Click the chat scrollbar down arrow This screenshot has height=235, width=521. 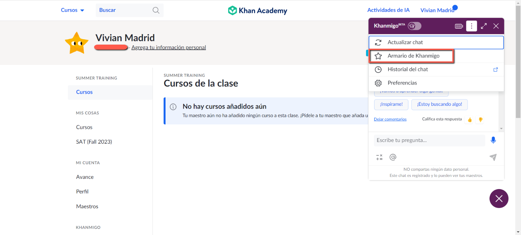pyautogui.click(x=501, y=128)
